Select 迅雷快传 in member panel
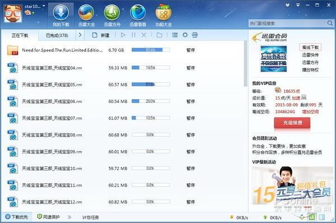 [x=310, y=55]
